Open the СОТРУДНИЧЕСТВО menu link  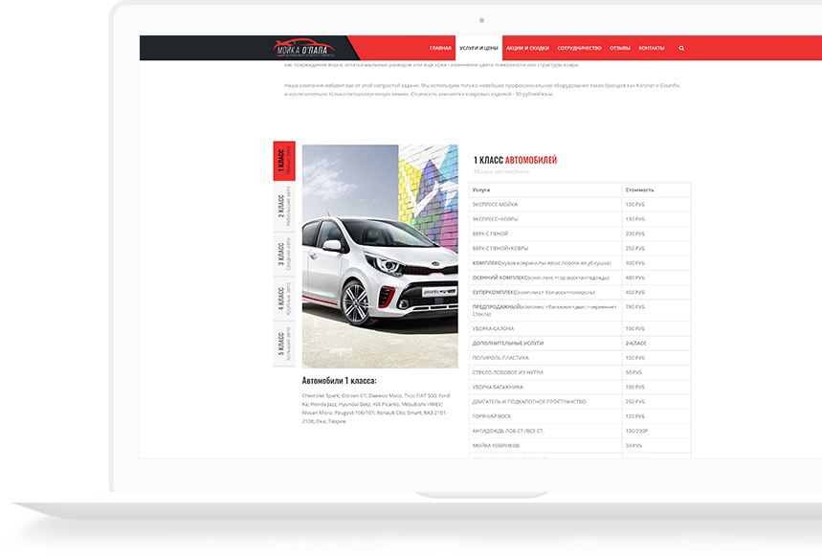579,48
